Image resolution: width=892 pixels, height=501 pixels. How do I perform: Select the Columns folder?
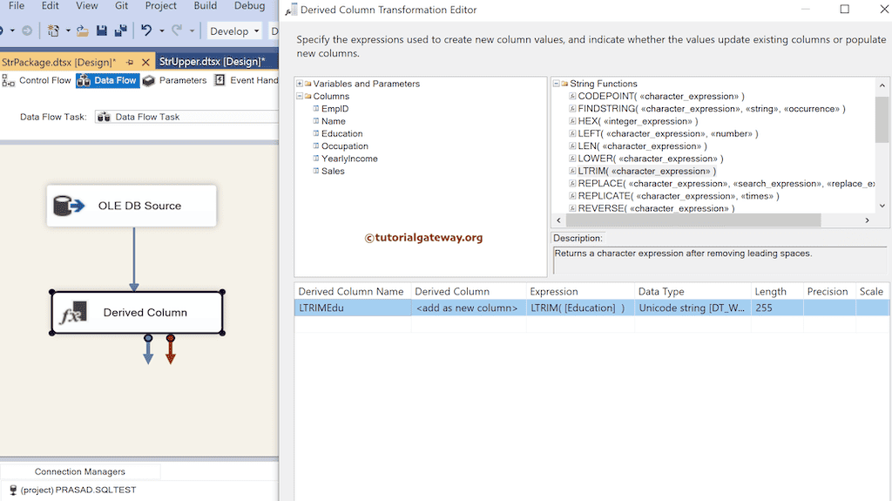pyautogui.click(x=331, y=96)
